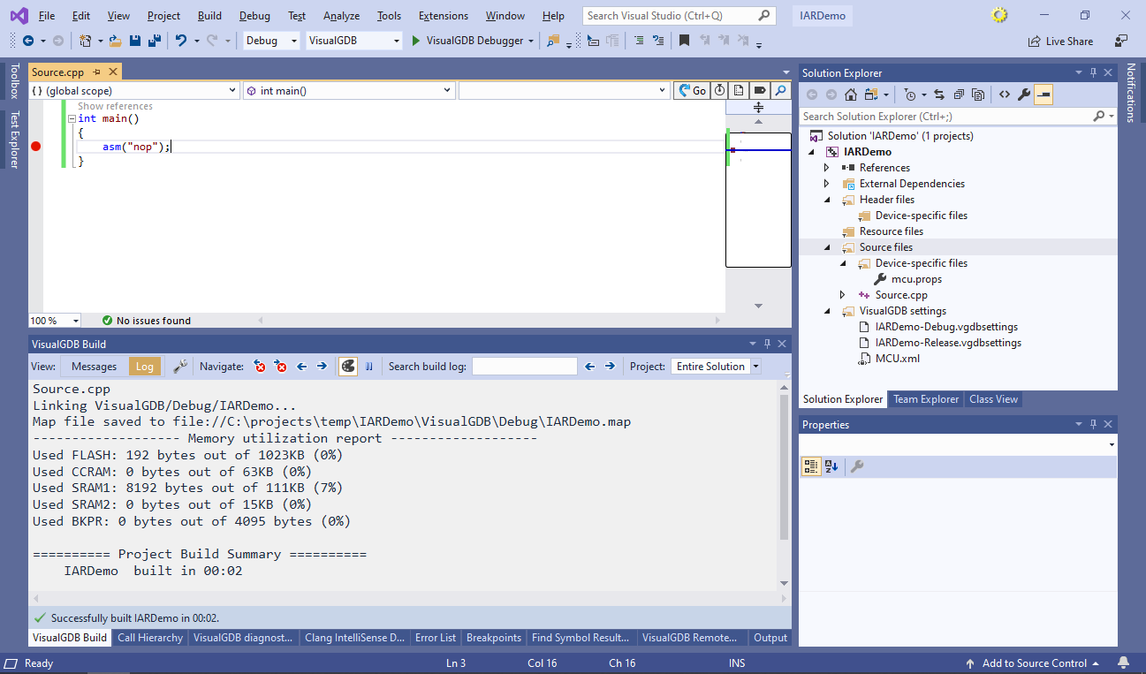Toggle the Preview Selected Items button

[1044, 95]
